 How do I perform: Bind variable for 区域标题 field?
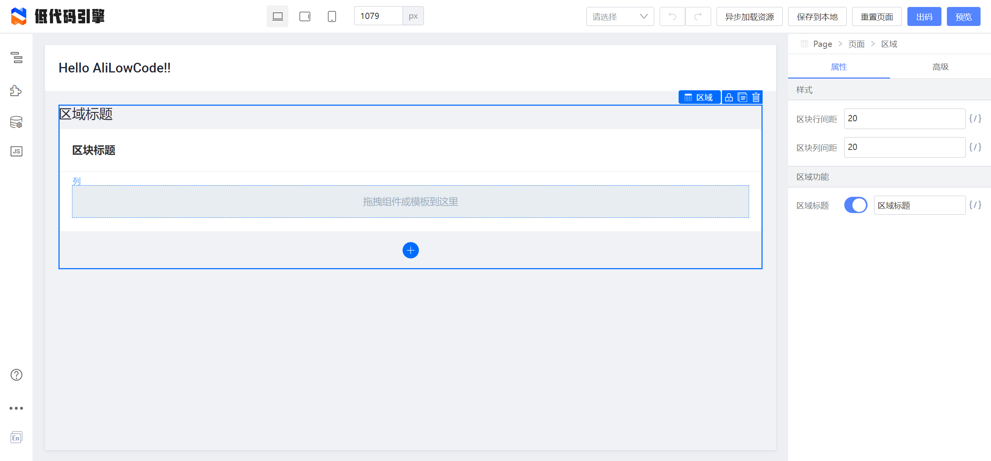coord(975,205)
